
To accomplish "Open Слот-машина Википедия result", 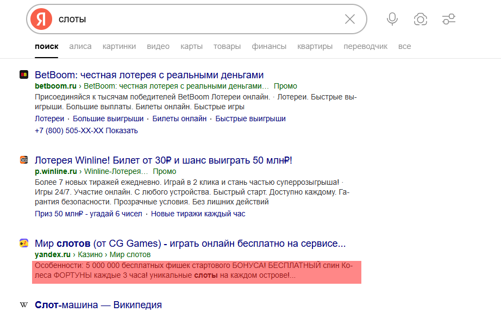I will coord(98,305).
